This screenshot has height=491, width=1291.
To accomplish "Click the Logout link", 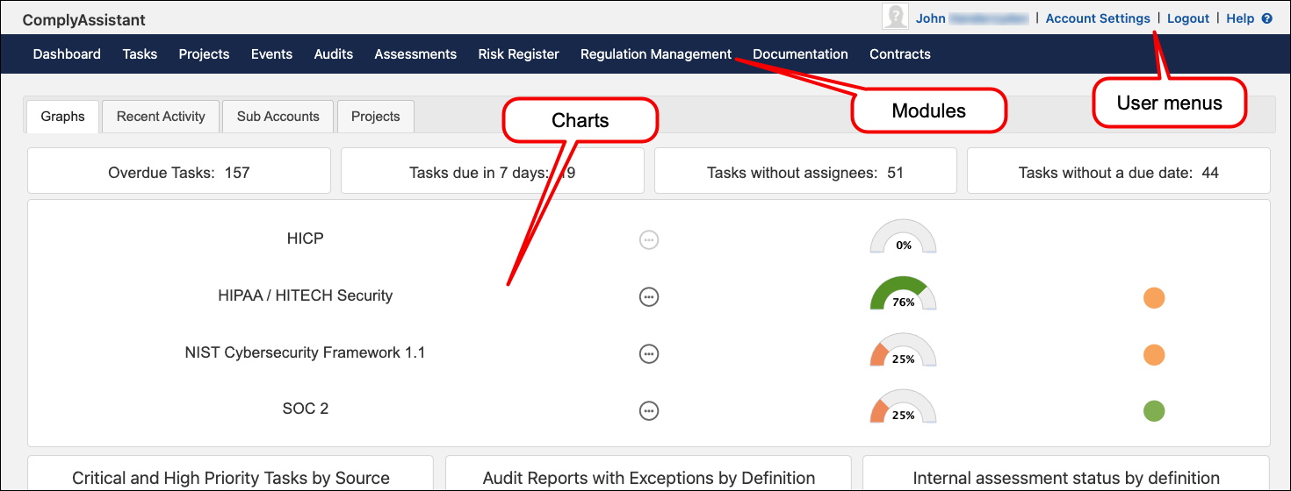I will 1187,18.
